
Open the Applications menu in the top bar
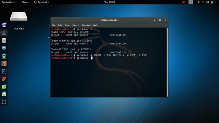[x=9, y=2]
